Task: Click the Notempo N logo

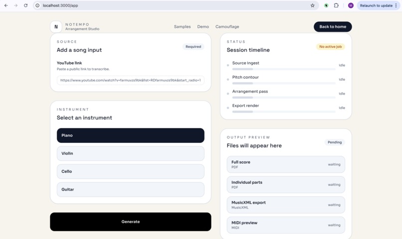Action: [x=56, y=26]
